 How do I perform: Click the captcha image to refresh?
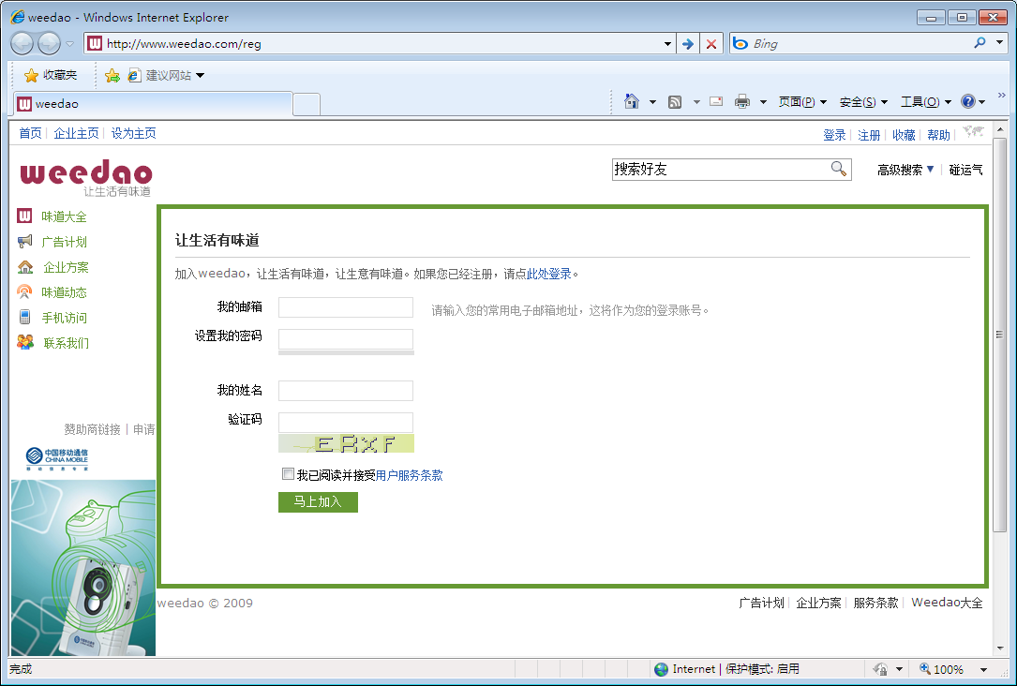tap(347, 443)
